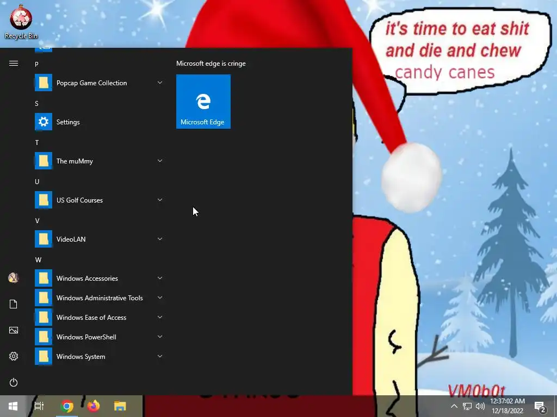Click the letter W section header
The height and width of the screenshot is (417, 557).
(x=38, y=260)
